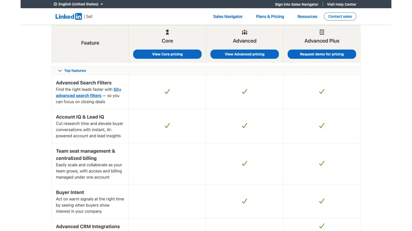Click the globe language icon
The width and height of the screenshot is (412, 231).
55,4
